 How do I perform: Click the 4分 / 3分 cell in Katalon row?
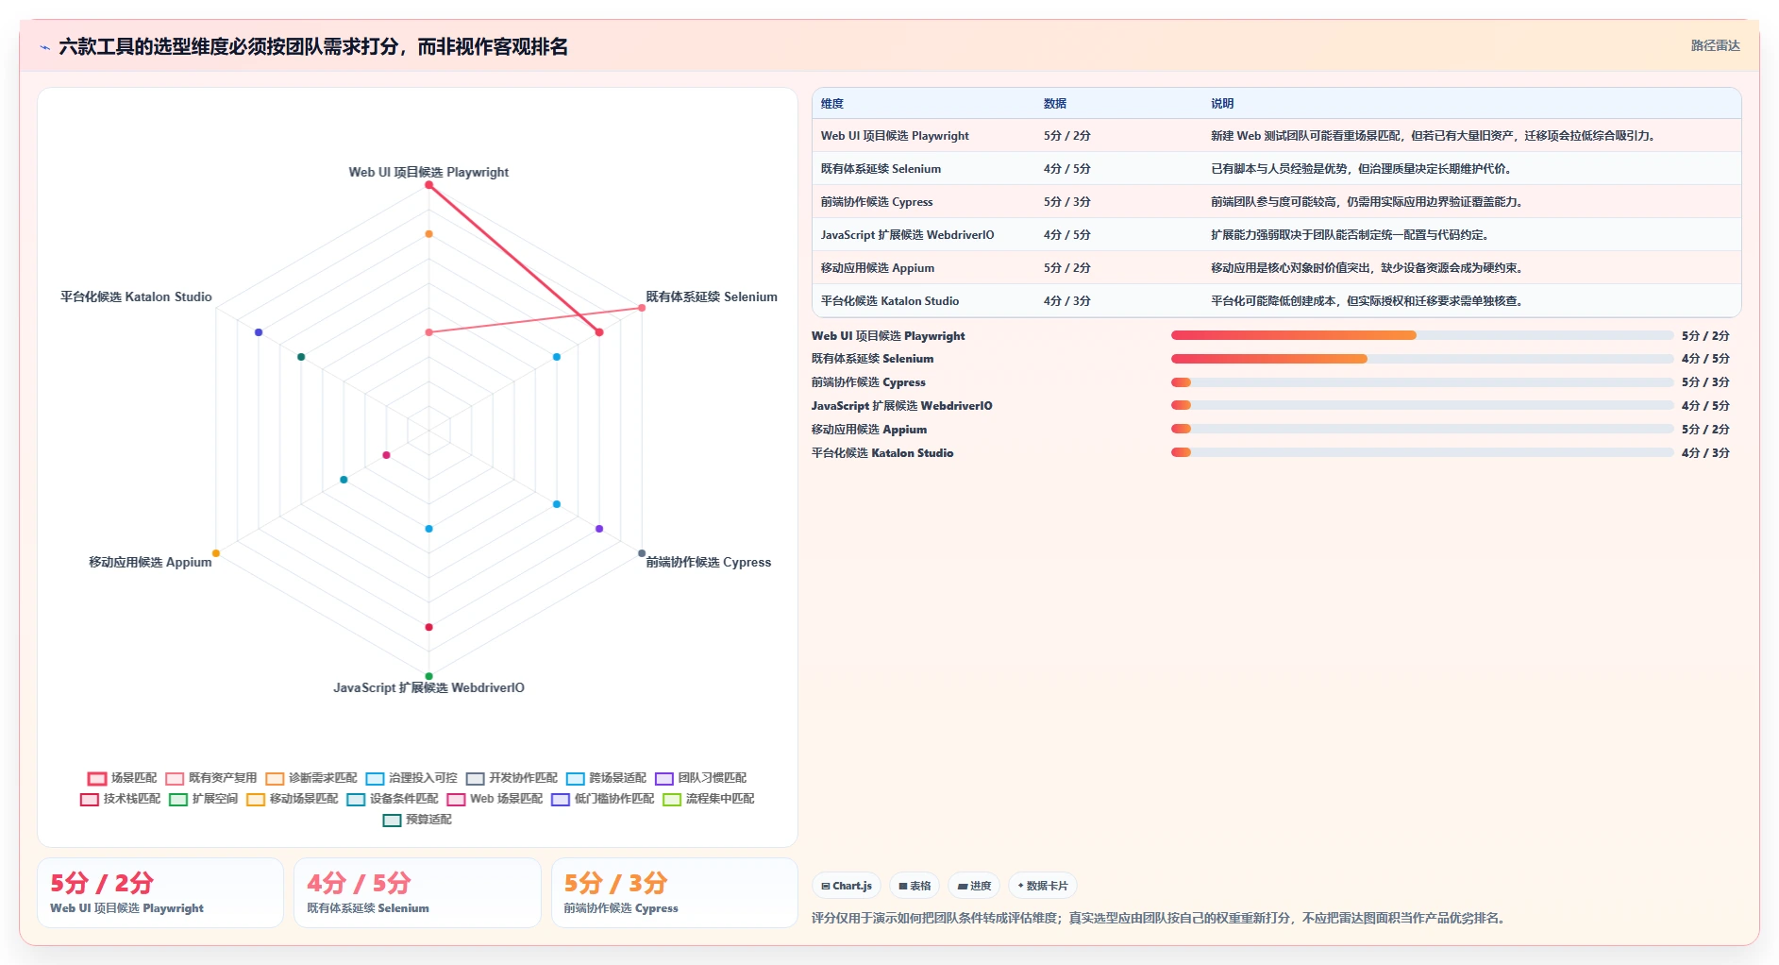[x=1066, y=301]
